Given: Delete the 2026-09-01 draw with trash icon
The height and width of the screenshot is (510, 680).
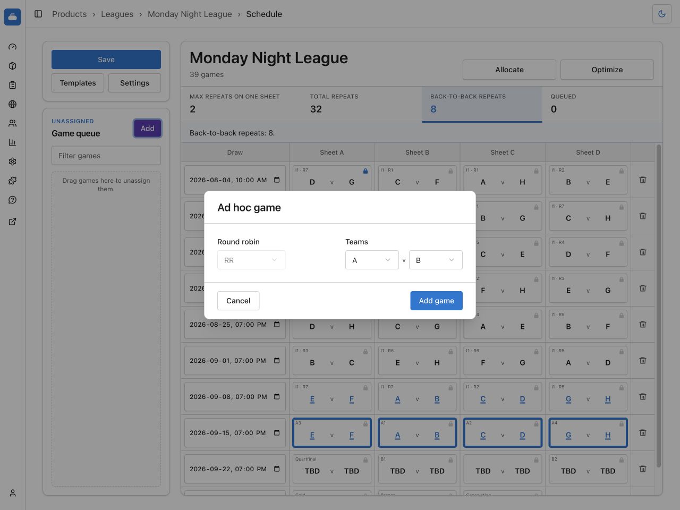Looking at the screenshot, I should 643,361.
